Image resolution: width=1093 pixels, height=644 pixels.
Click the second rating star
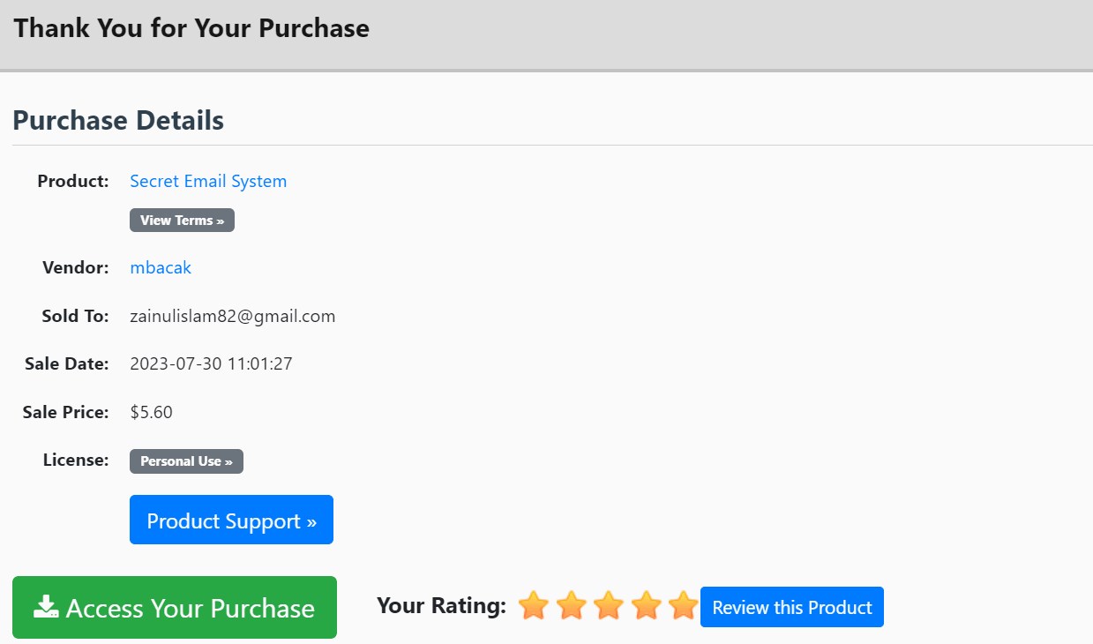(x=571, y=606)
